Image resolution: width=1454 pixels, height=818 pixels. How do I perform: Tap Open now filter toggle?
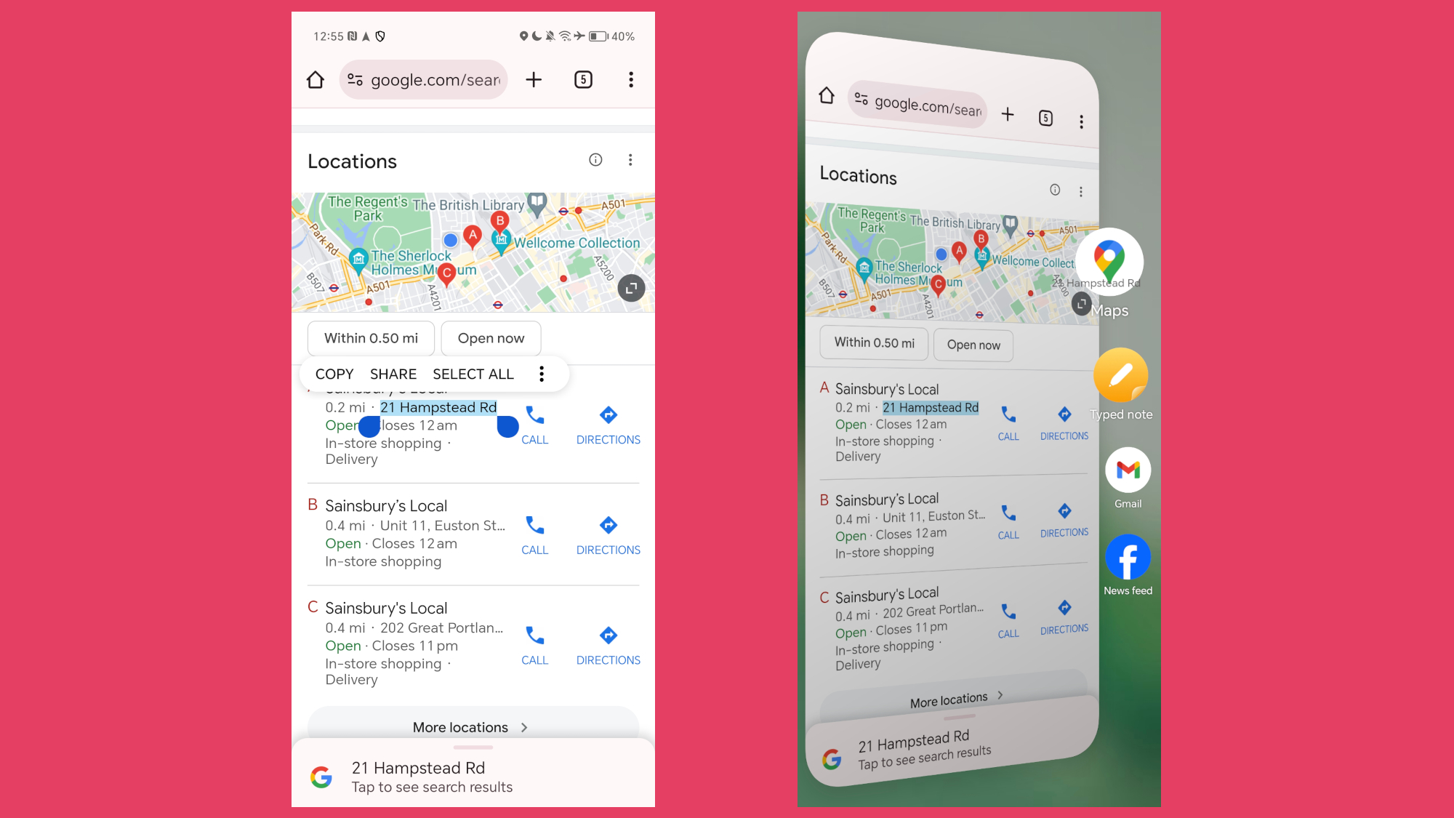(490, 337)
